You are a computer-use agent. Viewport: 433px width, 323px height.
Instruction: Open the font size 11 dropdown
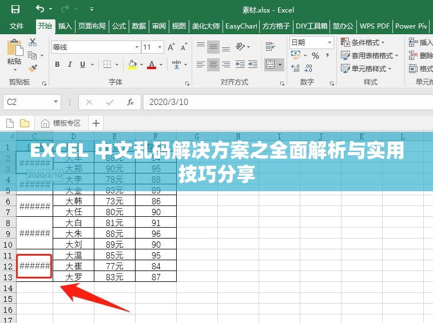click(x=160, y=47)
